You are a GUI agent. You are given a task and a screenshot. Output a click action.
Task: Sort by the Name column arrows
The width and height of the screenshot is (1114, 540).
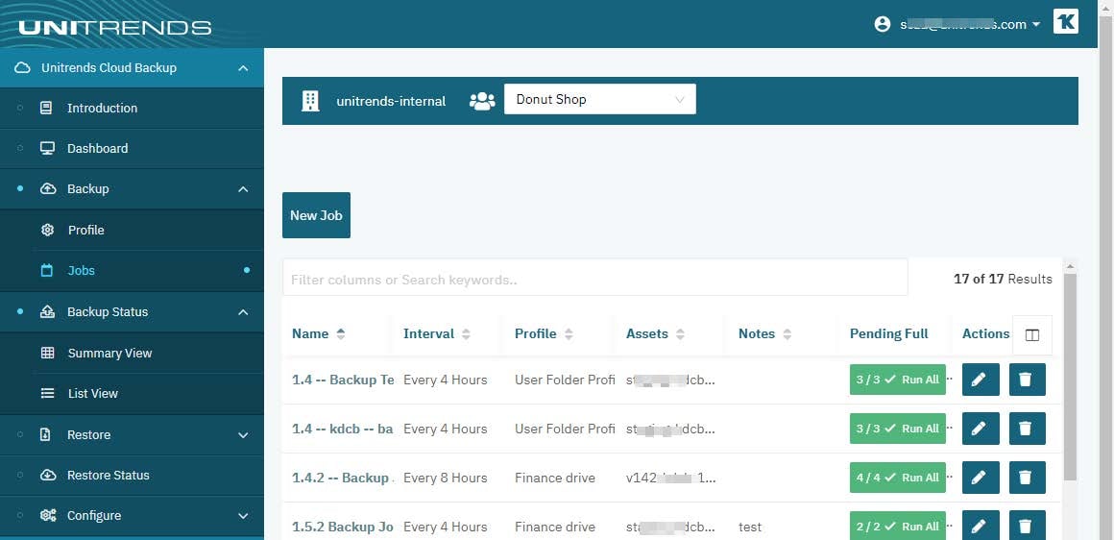(x=341, y=334)
